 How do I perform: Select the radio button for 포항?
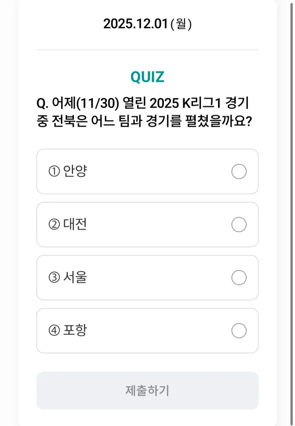coord(239,331)
